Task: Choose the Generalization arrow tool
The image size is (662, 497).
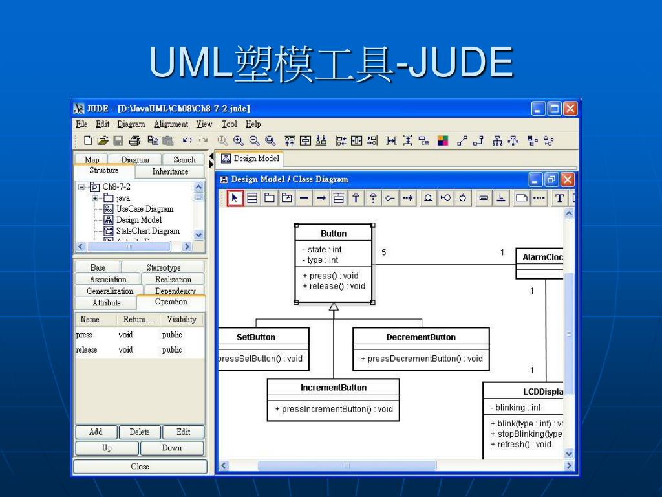Action: pos(356,198)
